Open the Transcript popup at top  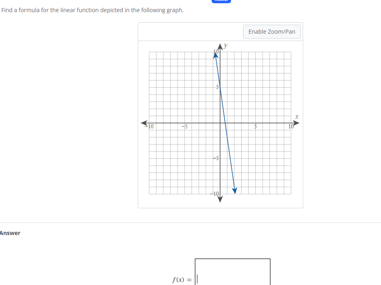pos(221,2)
